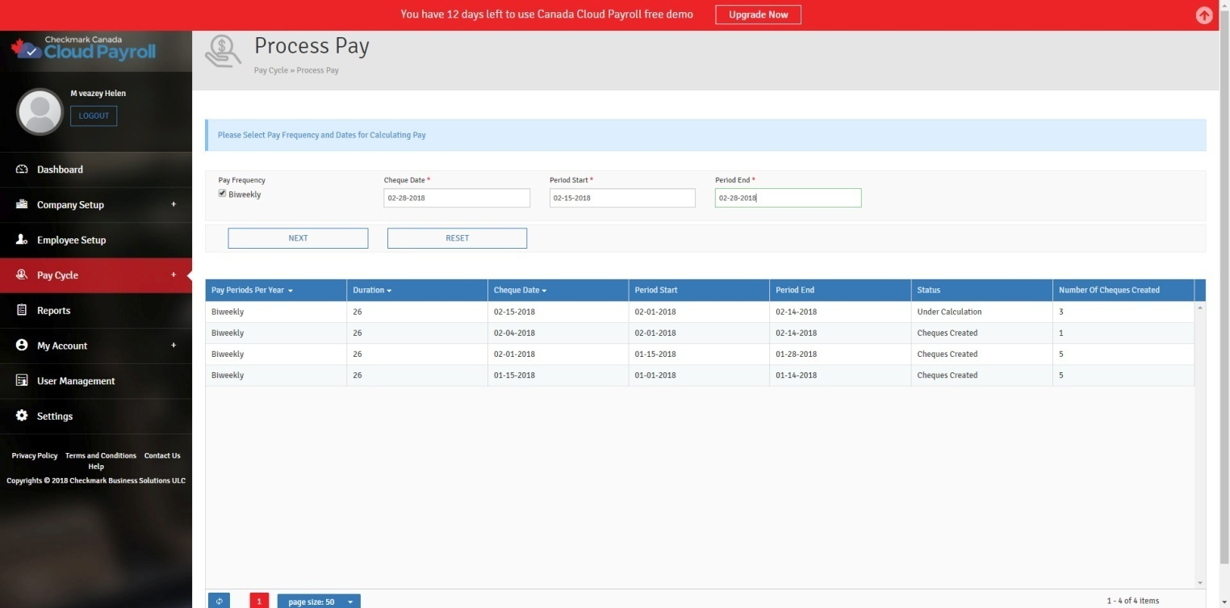Open the Privacy Policy link

(x=35, y=455)
